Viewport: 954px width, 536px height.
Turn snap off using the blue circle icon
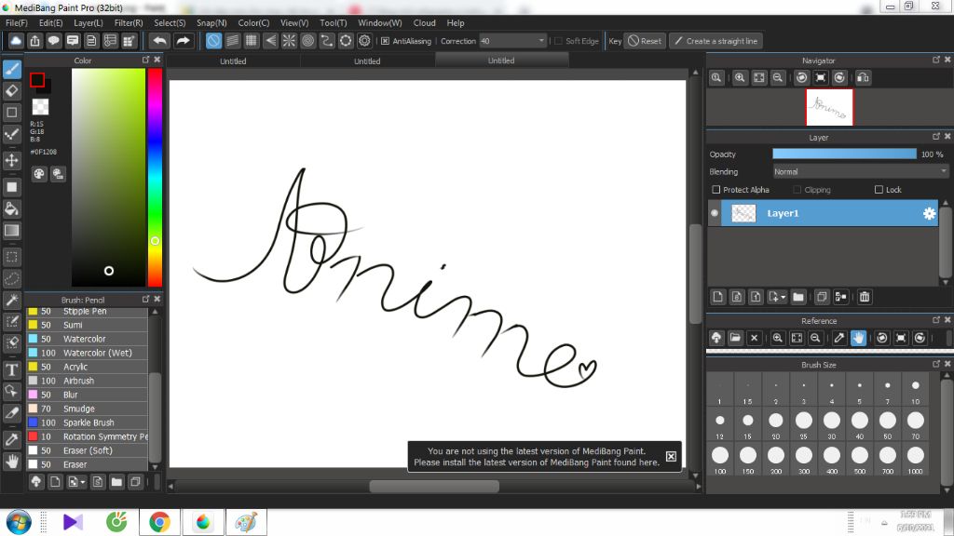click(x=213, y=41)
